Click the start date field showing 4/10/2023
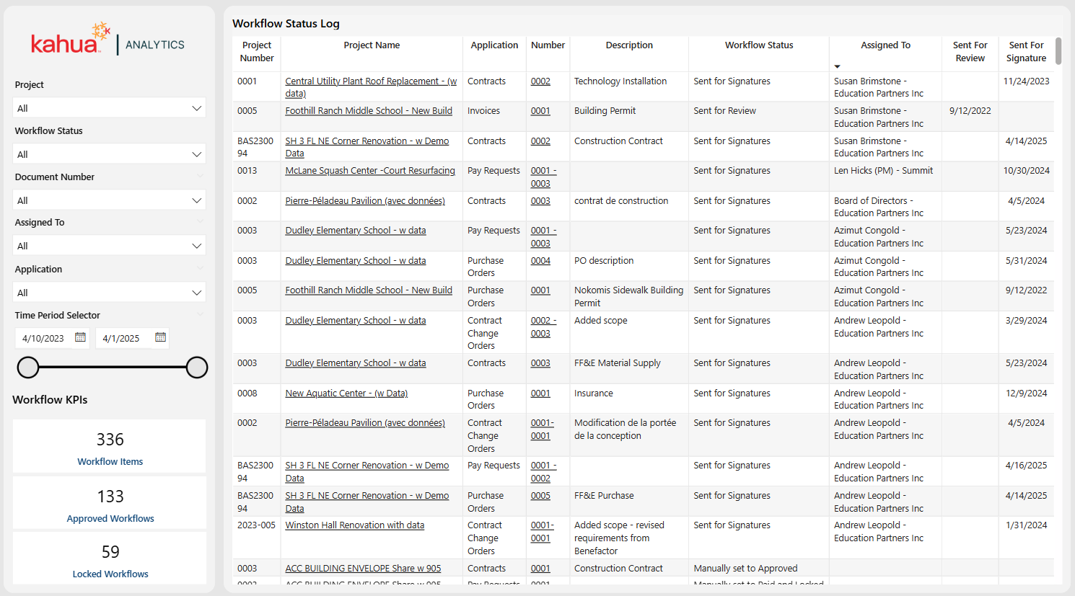Viewport: 1075px width, 596px height. (x=43, y=338)
